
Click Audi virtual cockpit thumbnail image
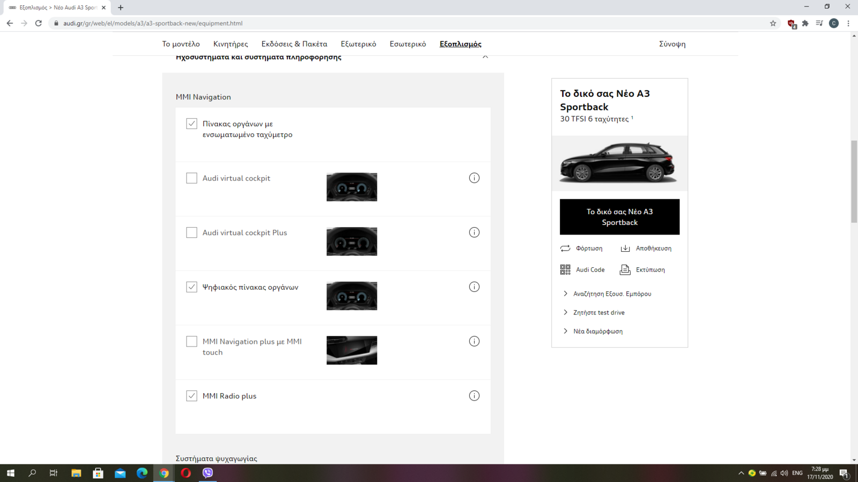coord(352,187)
